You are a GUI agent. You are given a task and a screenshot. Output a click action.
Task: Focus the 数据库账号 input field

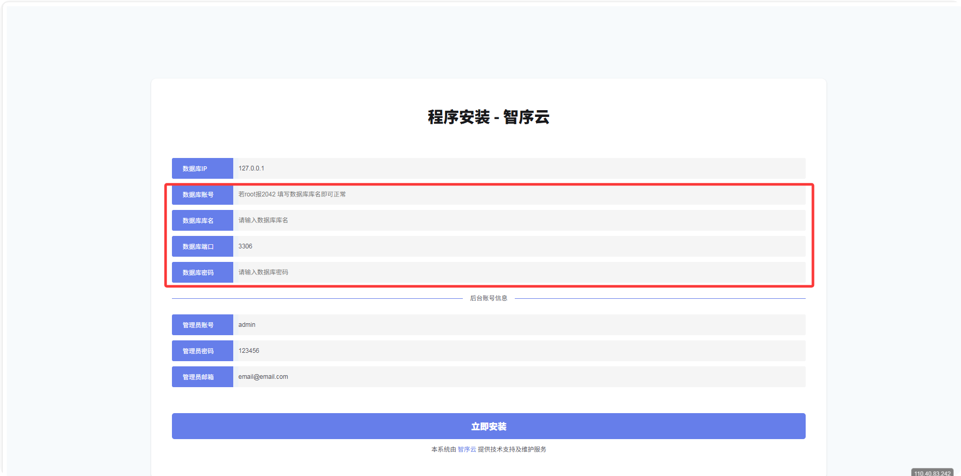click(519, 194)
